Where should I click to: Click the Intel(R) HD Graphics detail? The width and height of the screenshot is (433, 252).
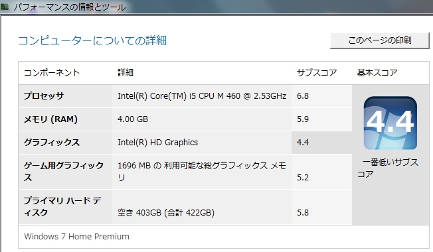click(x=157, y=143)
